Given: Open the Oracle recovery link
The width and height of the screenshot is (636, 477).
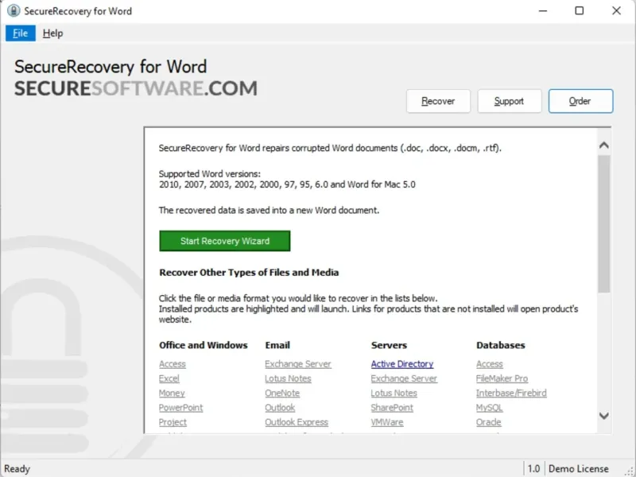Looking at the screenshot, I should [489, 423].
